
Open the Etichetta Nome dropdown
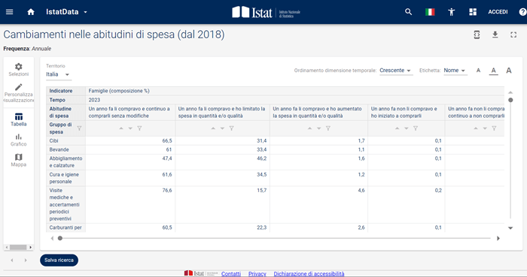[455, 71]
